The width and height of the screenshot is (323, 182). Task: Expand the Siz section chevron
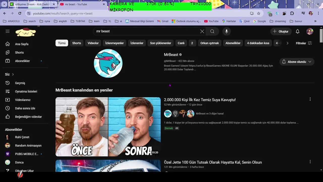(13, 75)
